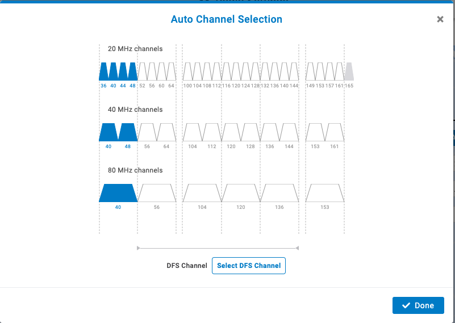The image size is (455, 323).
Task: Enable 40 MHz channel 136
Action: click(269, 132)
